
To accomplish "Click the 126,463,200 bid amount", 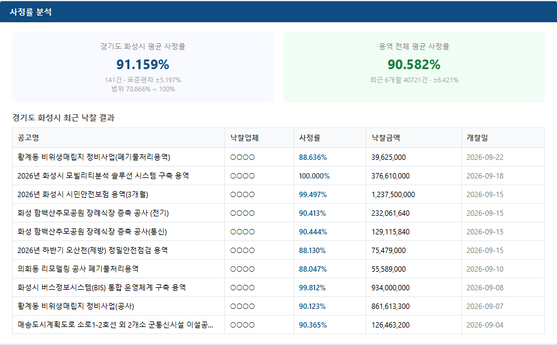I will coord(390,325).
